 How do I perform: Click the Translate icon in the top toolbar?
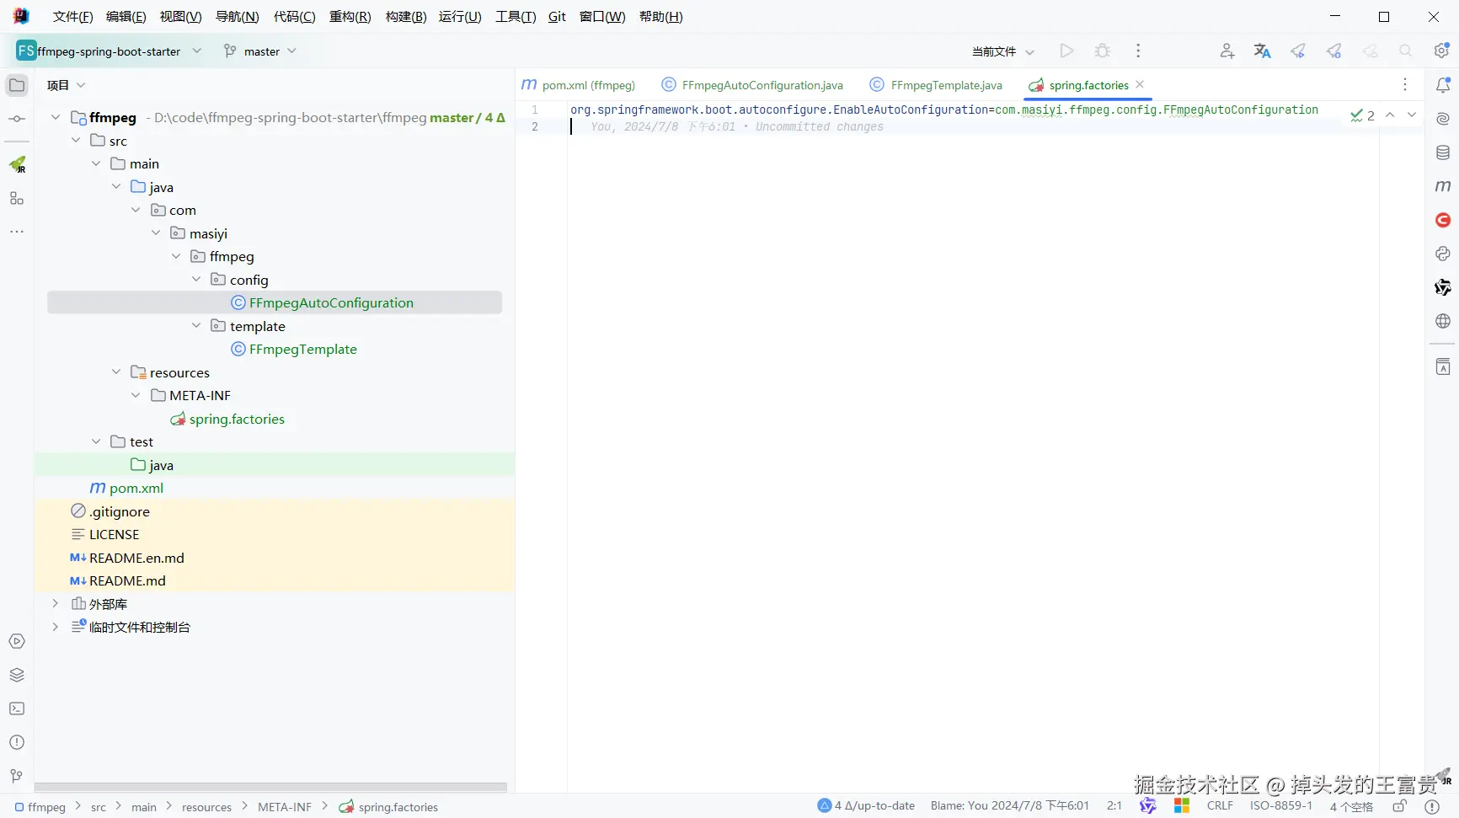(1262, 51)
